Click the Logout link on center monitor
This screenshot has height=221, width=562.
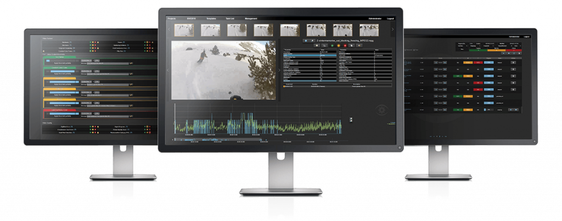click(390, 18)
